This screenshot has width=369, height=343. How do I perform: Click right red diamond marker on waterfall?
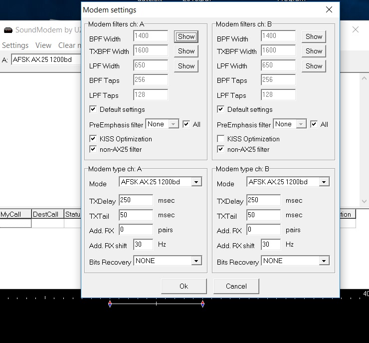(x=202, y=304)
